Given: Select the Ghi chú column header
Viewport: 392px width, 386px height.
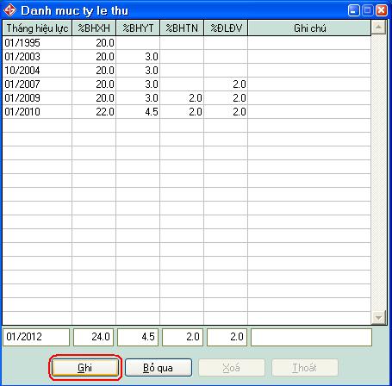Looking at the screenshot, I should [309, 28].
